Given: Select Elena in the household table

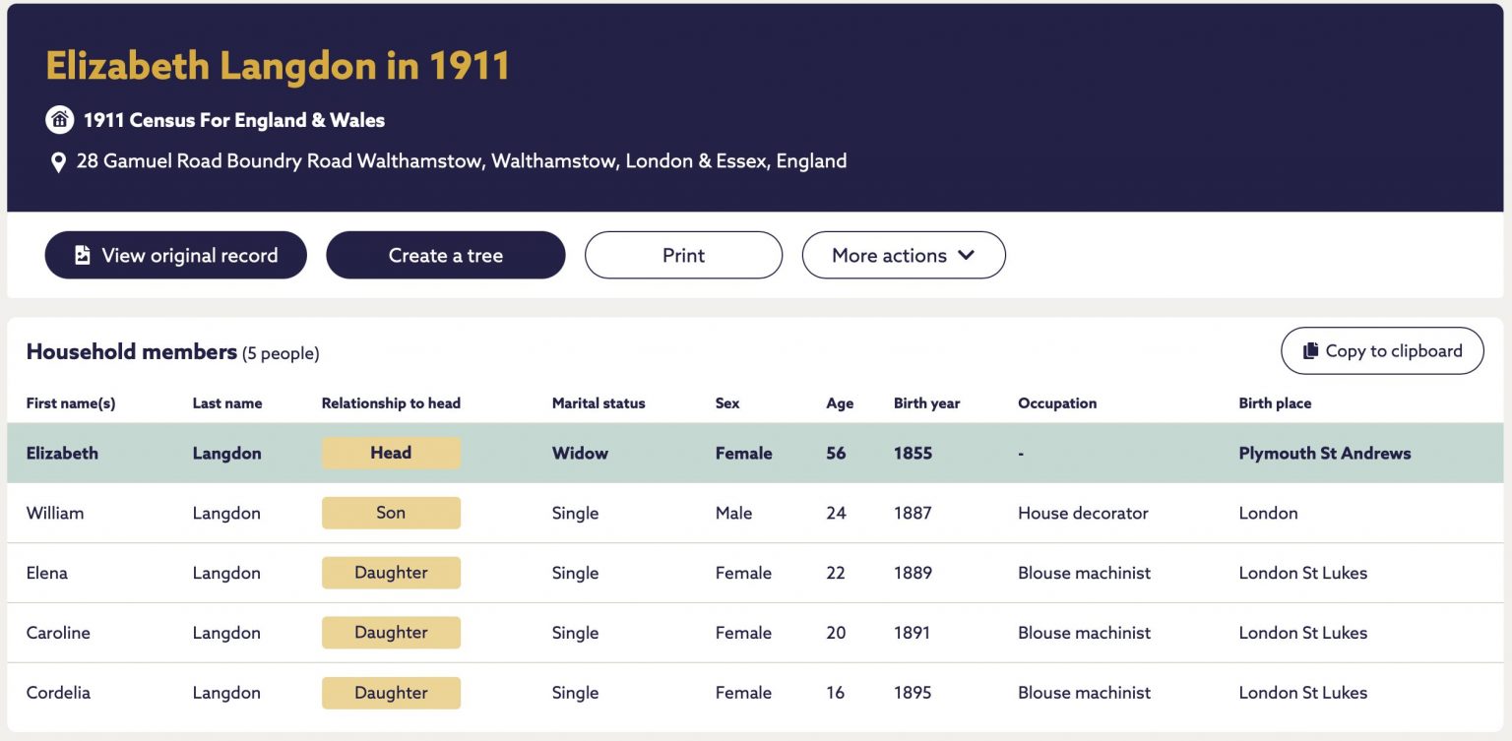Looking at the screenshot, I should 47,573.
